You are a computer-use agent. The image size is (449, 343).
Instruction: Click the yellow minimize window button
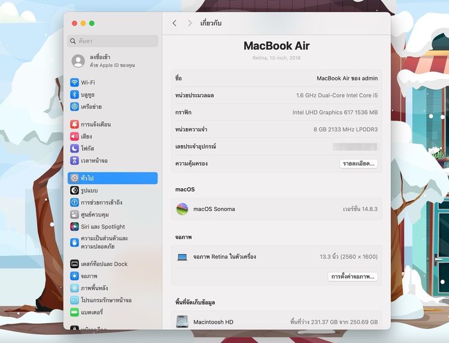(83, 23)
